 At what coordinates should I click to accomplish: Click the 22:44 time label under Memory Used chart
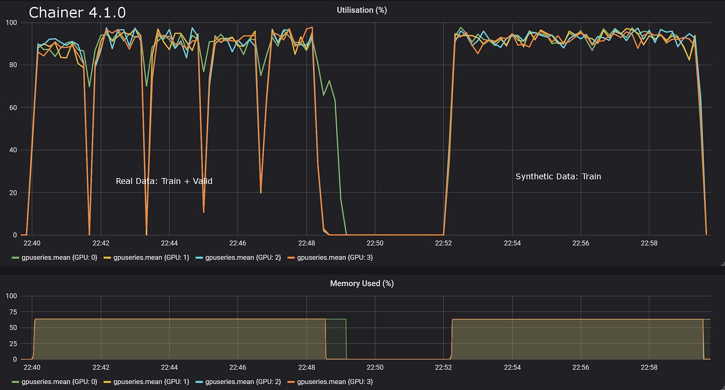169,367
